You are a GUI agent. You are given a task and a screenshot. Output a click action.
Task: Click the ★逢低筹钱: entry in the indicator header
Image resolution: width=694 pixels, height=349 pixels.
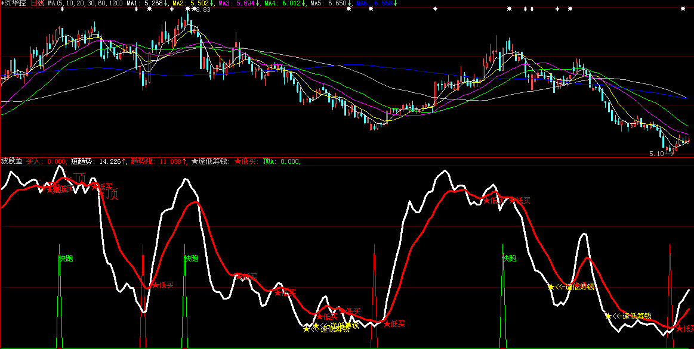click(210, 161)
